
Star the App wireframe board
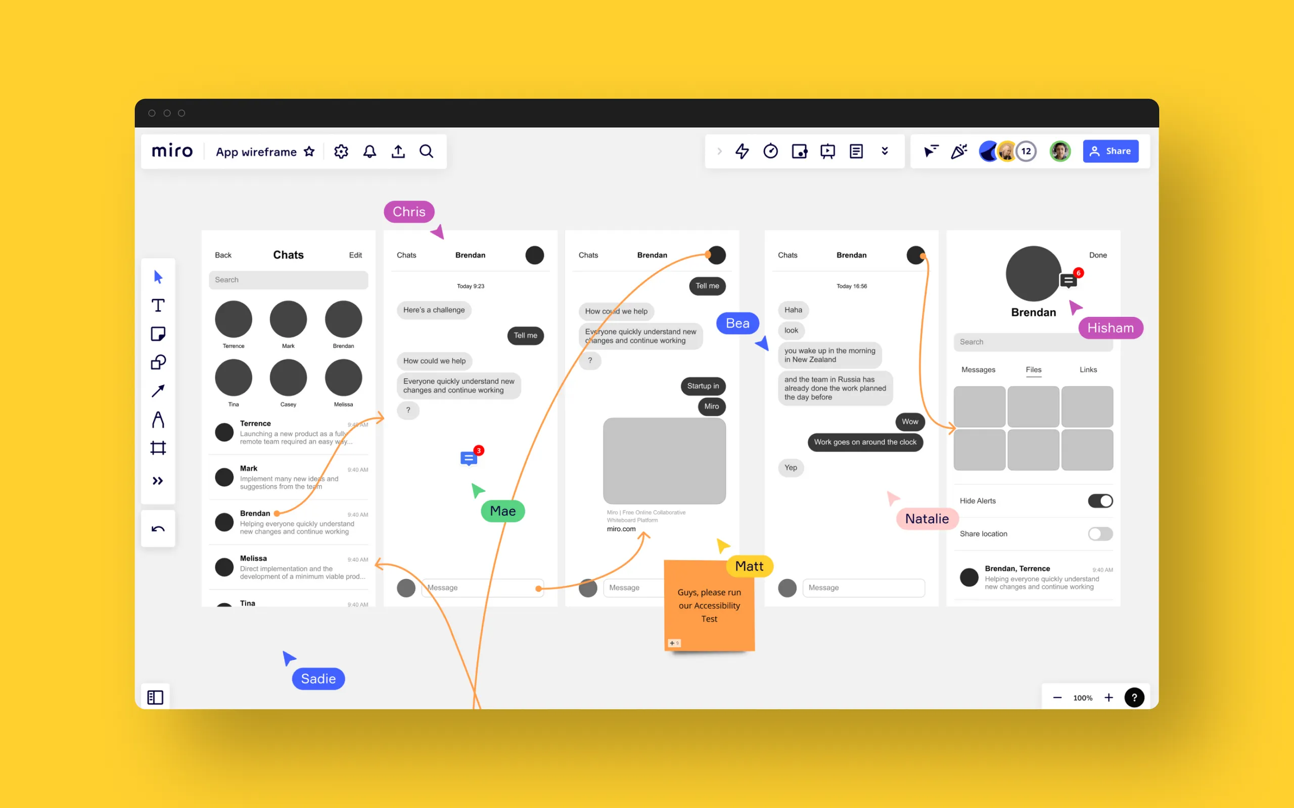pos(309,151)
